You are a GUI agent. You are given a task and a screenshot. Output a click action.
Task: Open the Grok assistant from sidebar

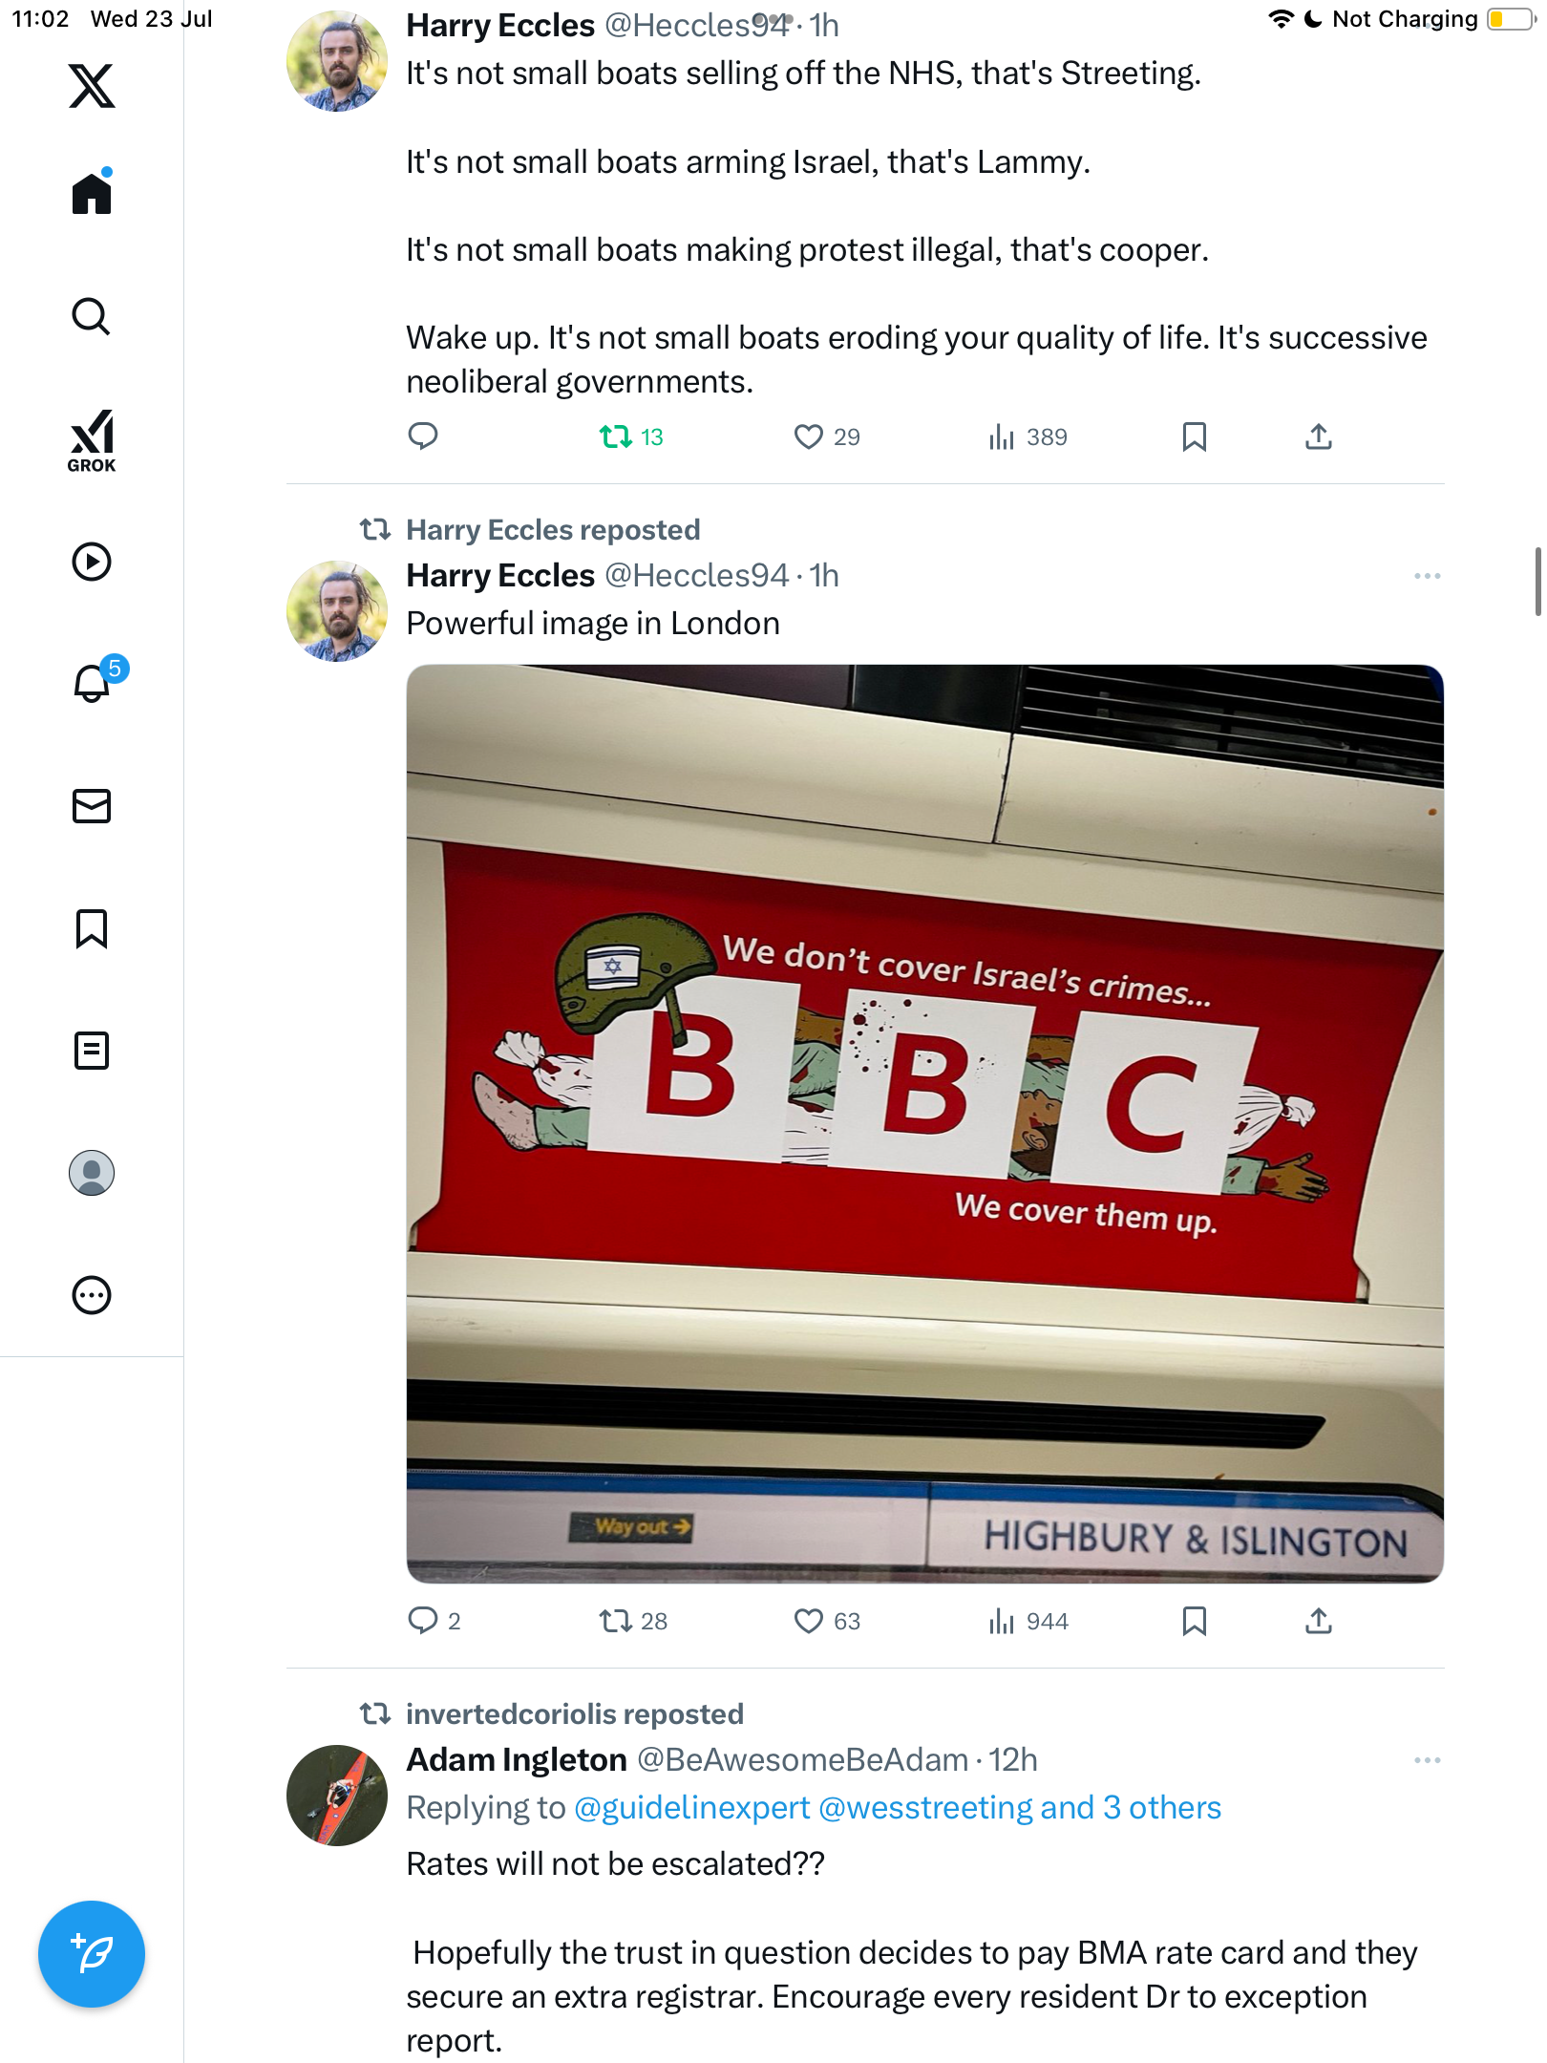coord(92,440)
